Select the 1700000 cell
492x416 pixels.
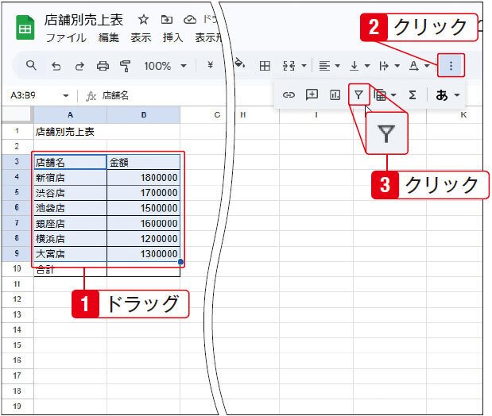pos(143,193)
